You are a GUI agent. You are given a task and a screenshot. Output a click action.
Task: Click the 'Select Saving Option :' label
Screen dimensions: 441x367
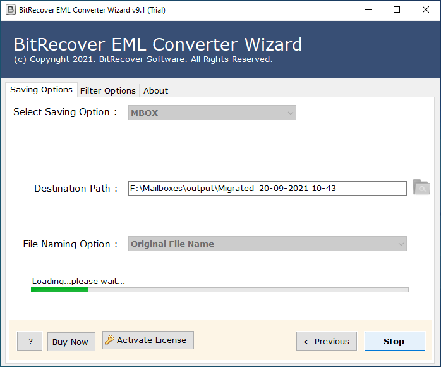point(65,112)
